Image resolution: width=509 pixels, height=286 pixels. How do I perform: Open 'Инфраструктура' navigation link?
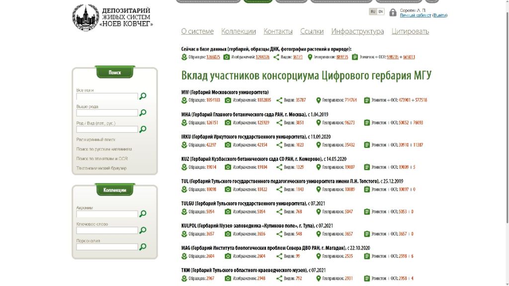click(x=357, y=31)
